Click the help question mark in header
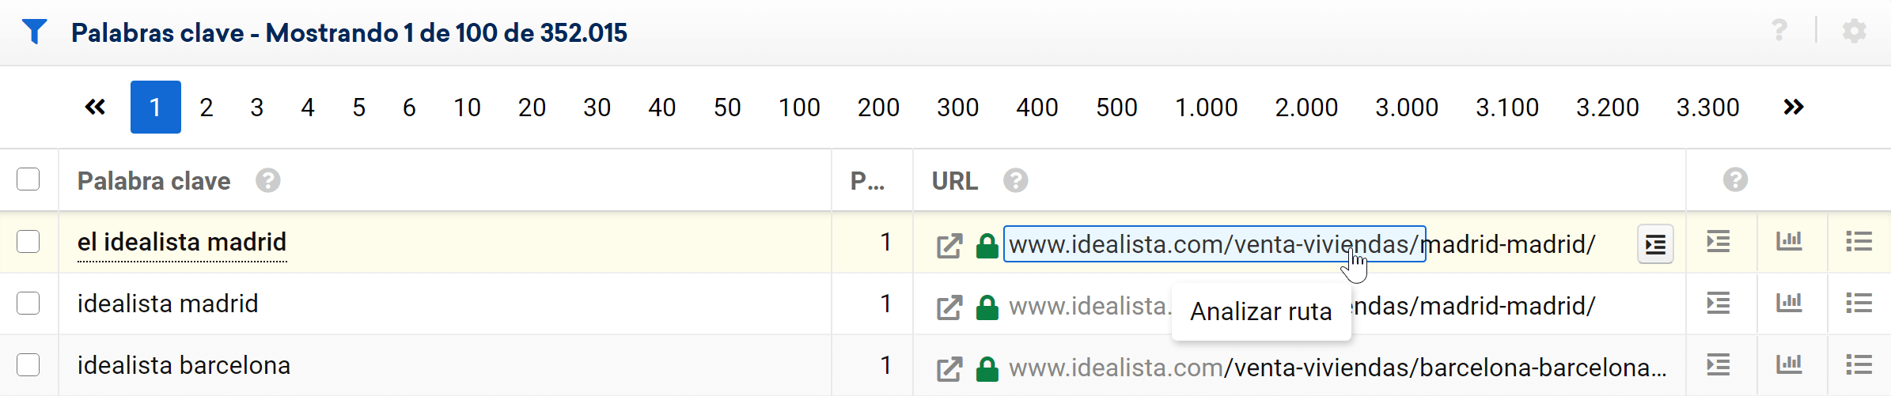This screenshot has height=396, width=1891. [1779, 31]
